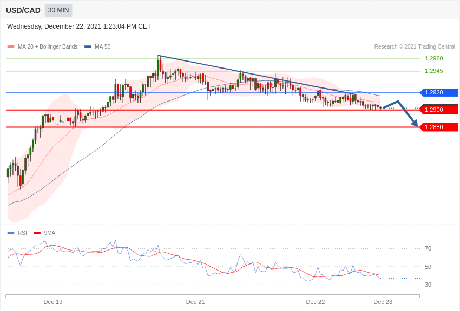460x311 pixels.
Task: Click the RSI 30 axis value
Action: click(x=428, y=285)
